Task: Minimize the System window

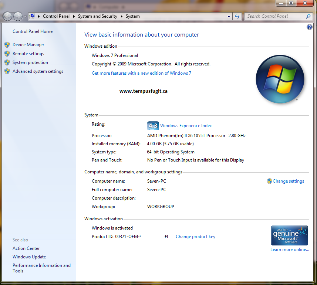Action: pyautogui.click(x=281, y=3)
